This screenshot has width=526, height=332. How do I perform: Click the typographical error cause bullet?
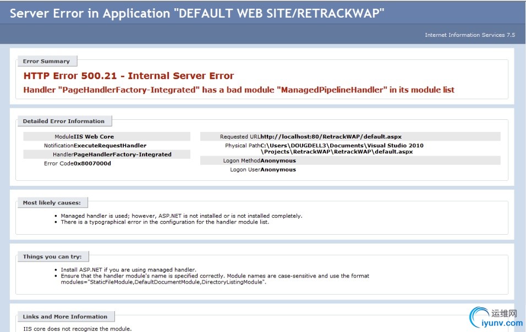(x=165, y=222)
